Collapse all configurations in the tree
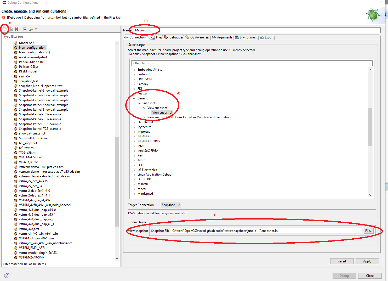This screenshot has width=388, height=281. (x=25, y=29)
